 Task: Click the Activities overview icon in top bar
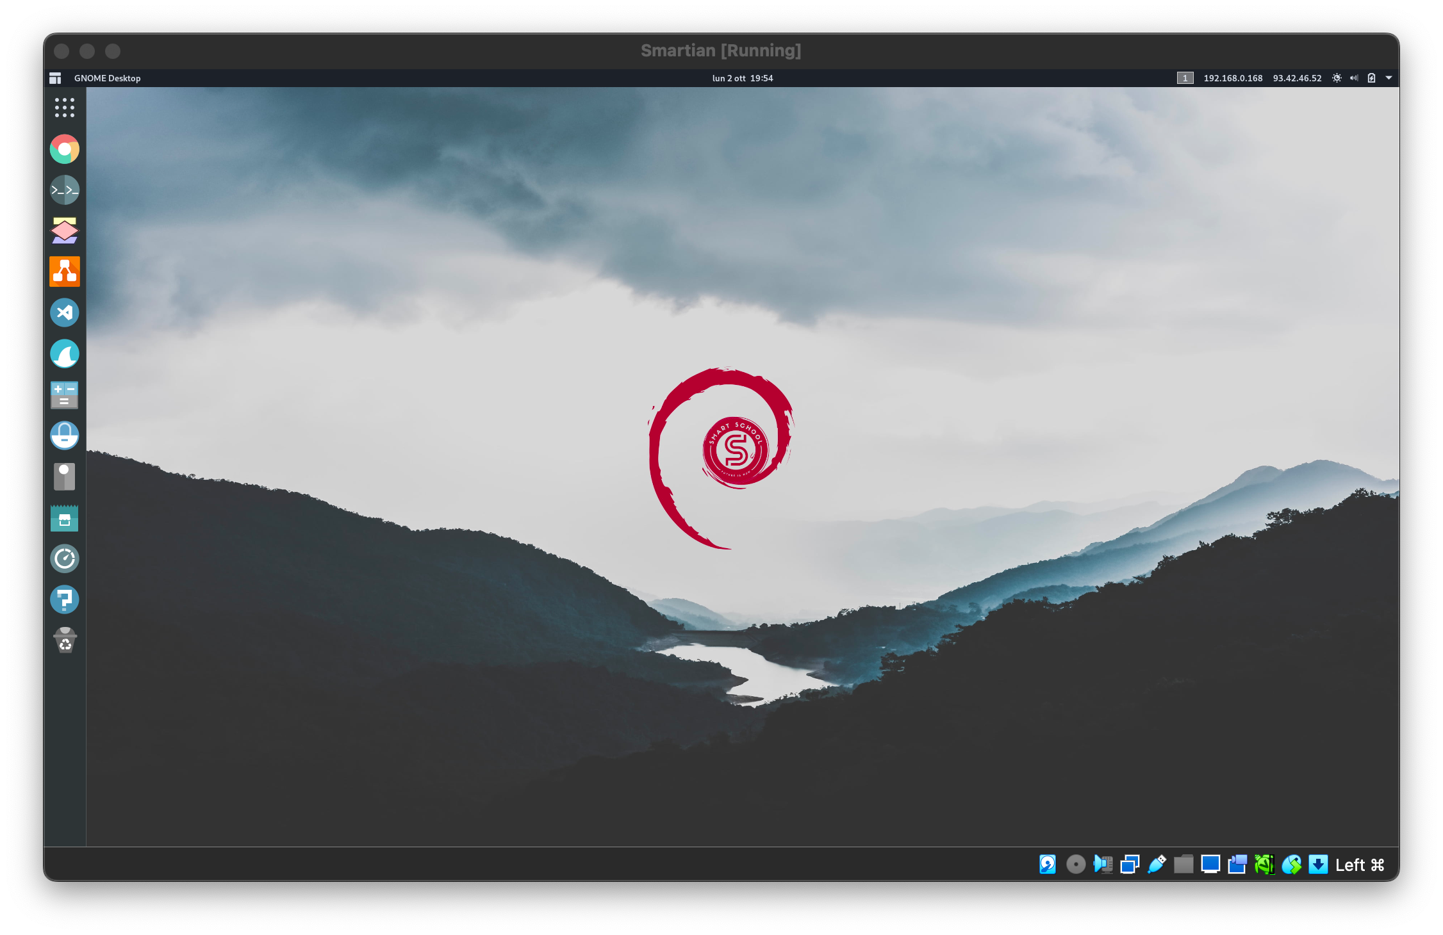click(x=55, y=78)
